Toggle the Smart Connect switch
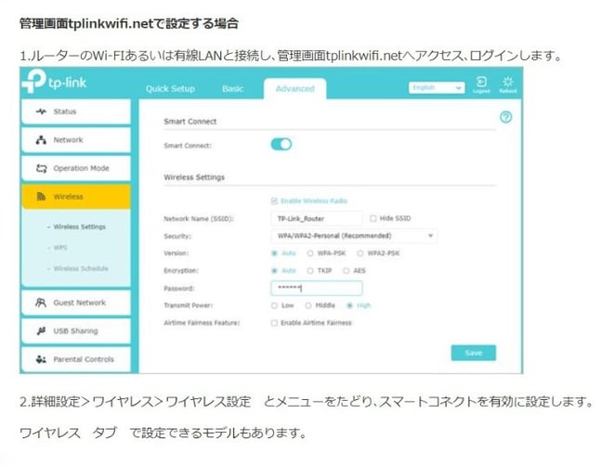 (x=281, y=145)
